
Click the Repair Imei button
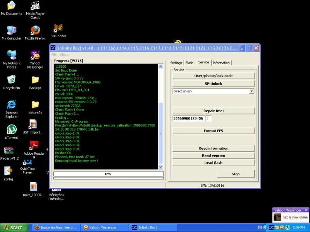pyautogui.click(x=214, y=111)
